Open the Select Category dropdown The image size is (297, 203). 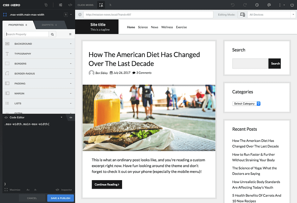click(246, 103)
